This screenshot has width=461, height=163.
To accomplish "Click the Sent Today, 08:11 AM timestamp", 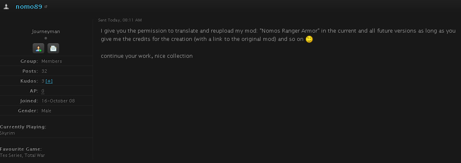I will point(120,20).
